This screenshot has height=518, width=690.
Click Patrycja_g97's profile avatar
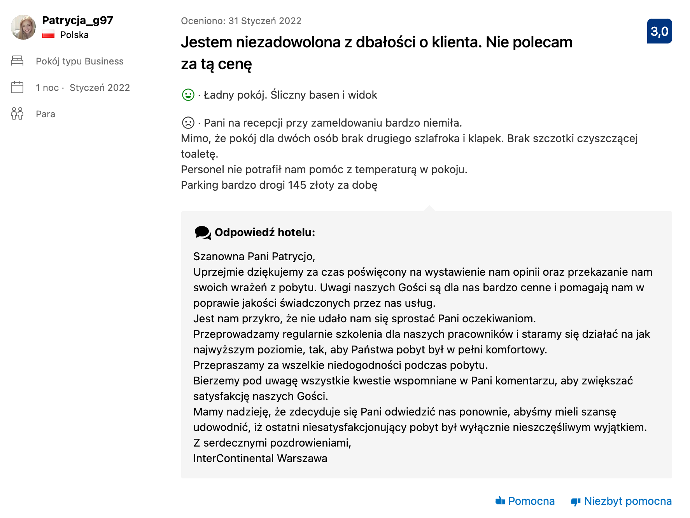click(23, 27)
